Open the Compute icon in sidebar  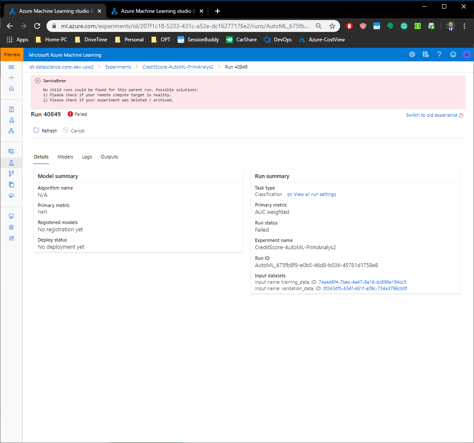click(12, 216)
